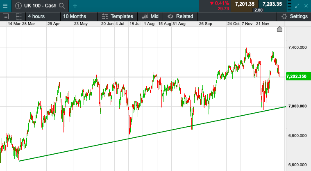Click the magnifier search icon beside UK 100
This screenshot has height=171, width=311.
[62, 6]
